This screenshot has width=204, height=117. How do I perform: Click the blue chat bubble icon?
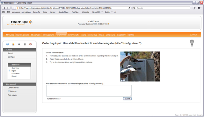tap(8, 44)
